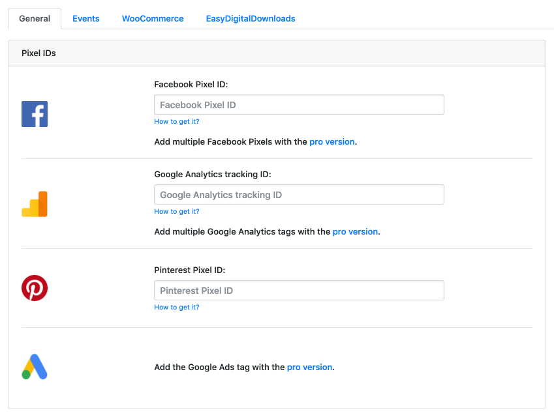Click the "Facebook Pixel ID:" field label
The width and height of the screenshot is (554, 417).
point(191,84)
